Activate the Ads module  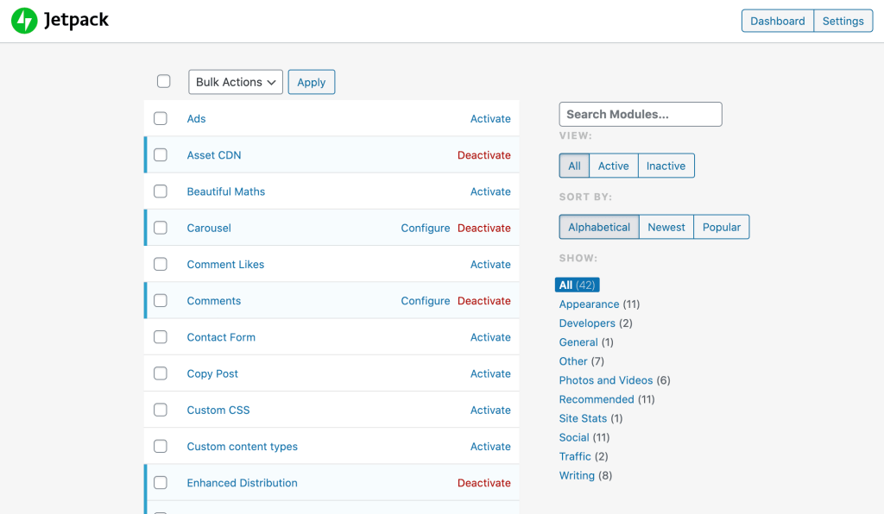[x=490, y=119]
